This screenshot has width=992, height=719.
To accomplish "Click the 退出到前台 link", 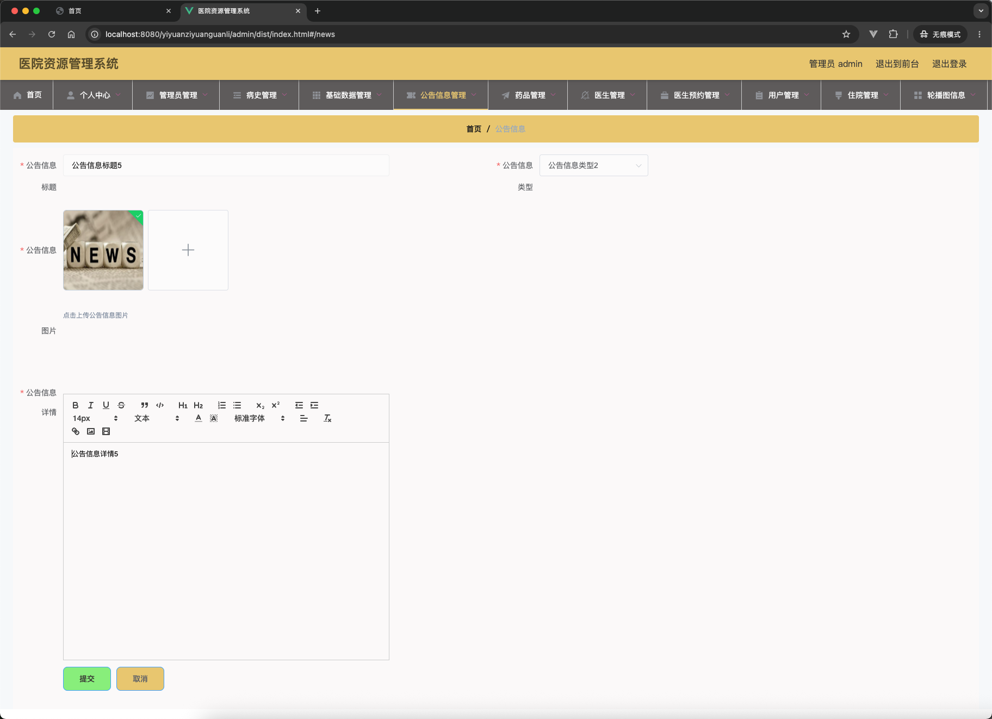I will click(x=897, y=64).
